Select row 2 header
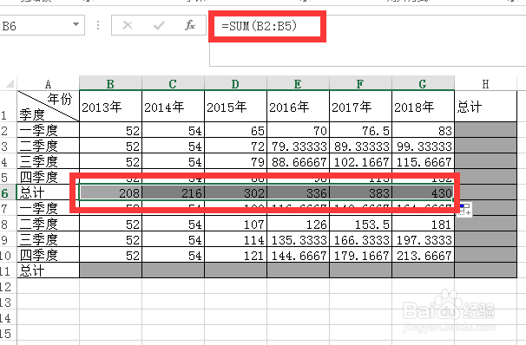The width and height of the screenshot is (526, 345). (8, 130)
